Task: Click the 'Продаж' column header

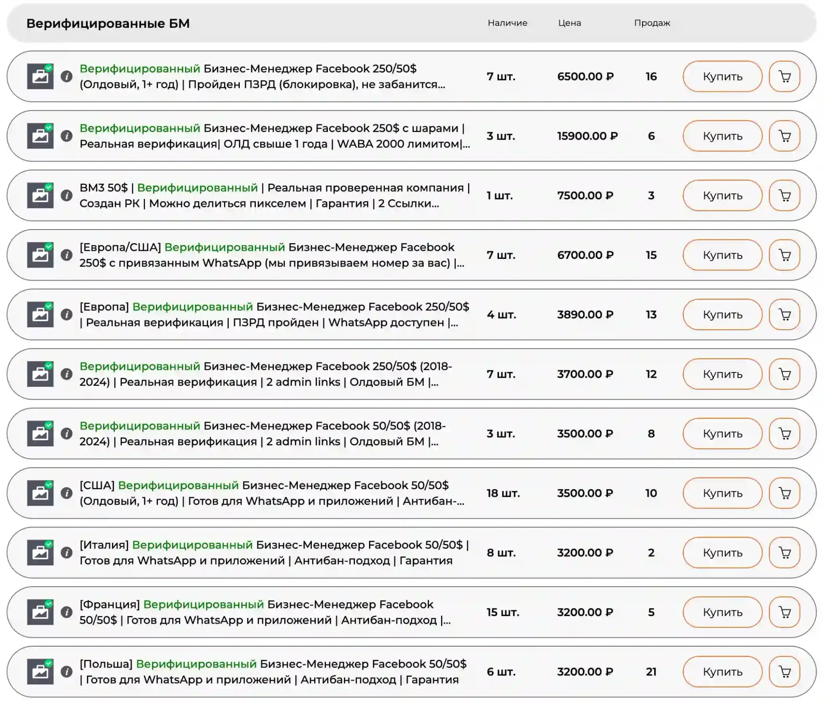Action: click(652, 23)
